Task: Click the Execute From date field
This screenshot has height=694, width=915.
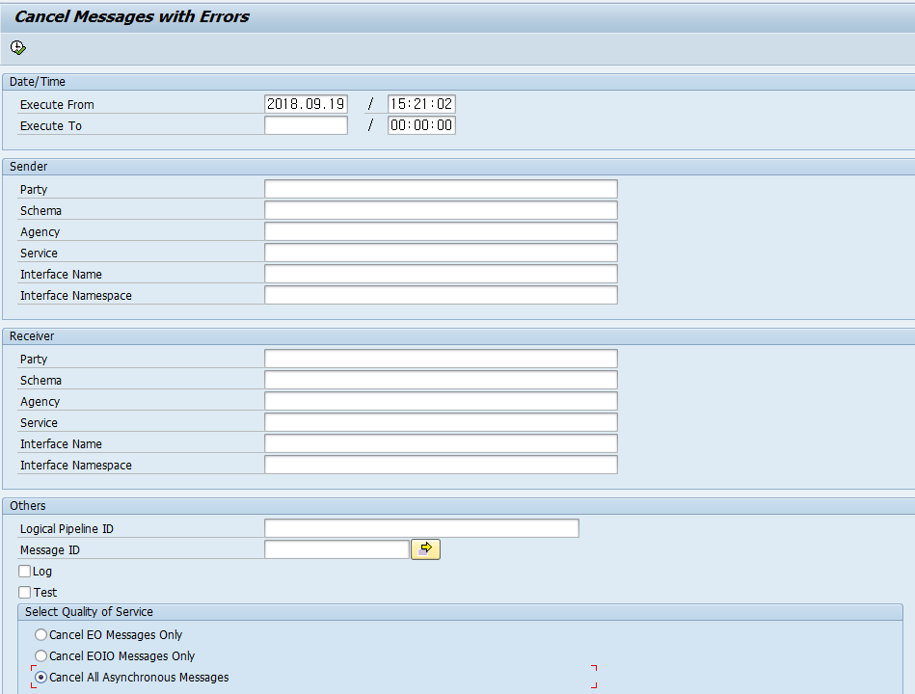Action: pyautogui.click(x=306, y=103)
